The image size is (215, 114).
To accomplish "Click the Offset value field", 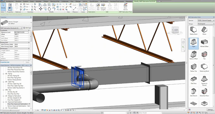I will (x=21, y=34).
